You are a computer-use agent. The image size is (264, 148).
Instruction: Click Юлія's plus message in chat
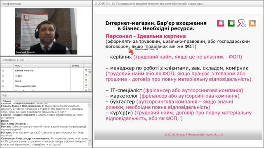coord(7,120)
